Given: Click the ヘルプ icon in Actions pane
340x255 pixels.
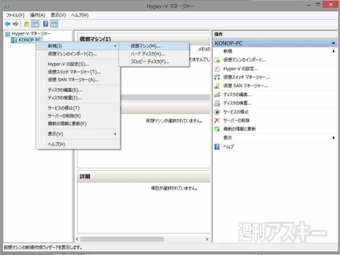Looking at the screenshot, I should tap(217, 147).
